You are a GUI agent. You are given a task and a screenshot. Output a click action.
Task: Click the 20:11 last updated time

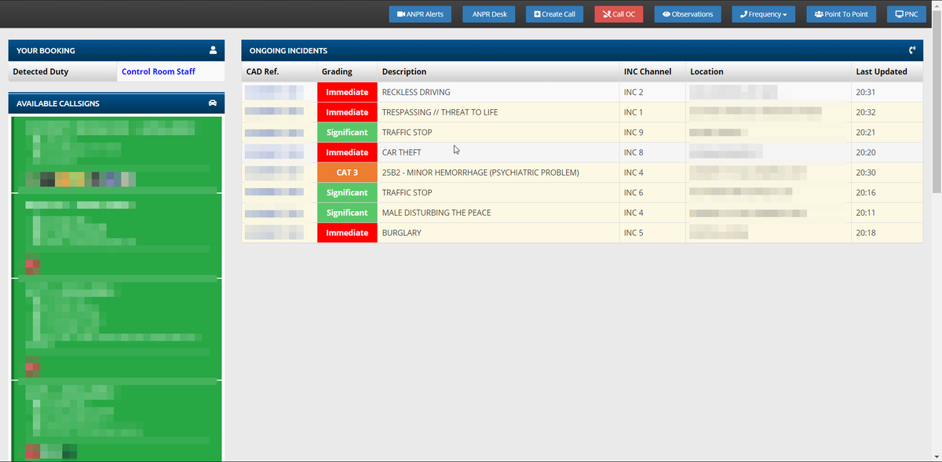click(866, 213)
